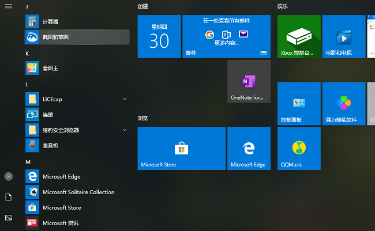Image resolution: width=375 pixels, height=231 pixels.
Task: Click the Outlook icon in mail tile
Action: pos(226,35)
